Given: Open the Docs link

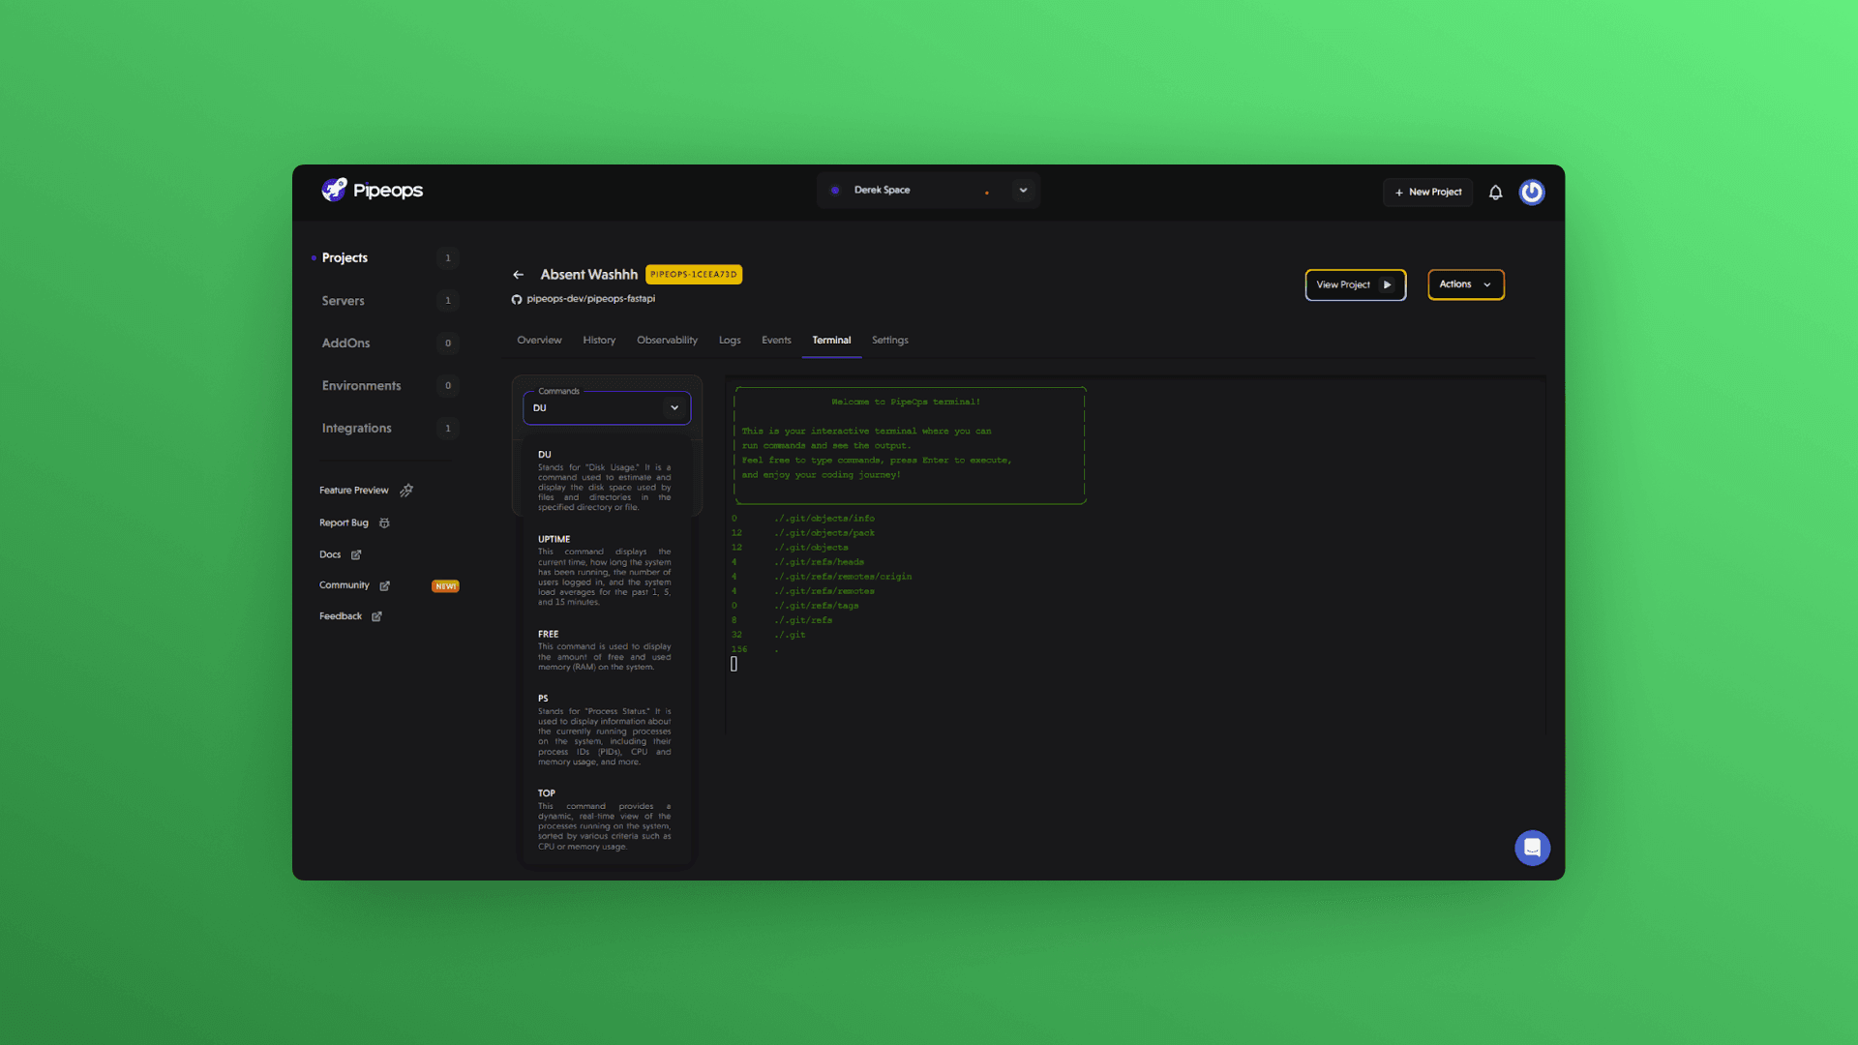Looking at the screenshot, I should tap(330, 554).
